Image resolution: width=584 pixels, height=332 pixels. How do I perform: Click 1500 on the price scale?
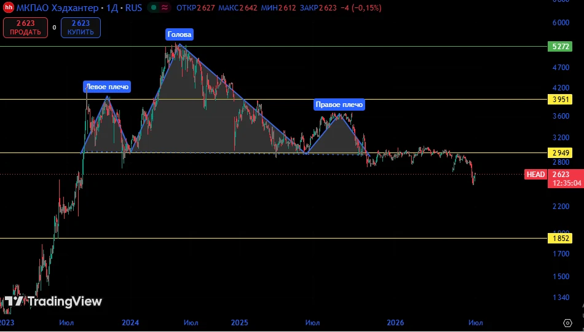(x=561, y=277)
